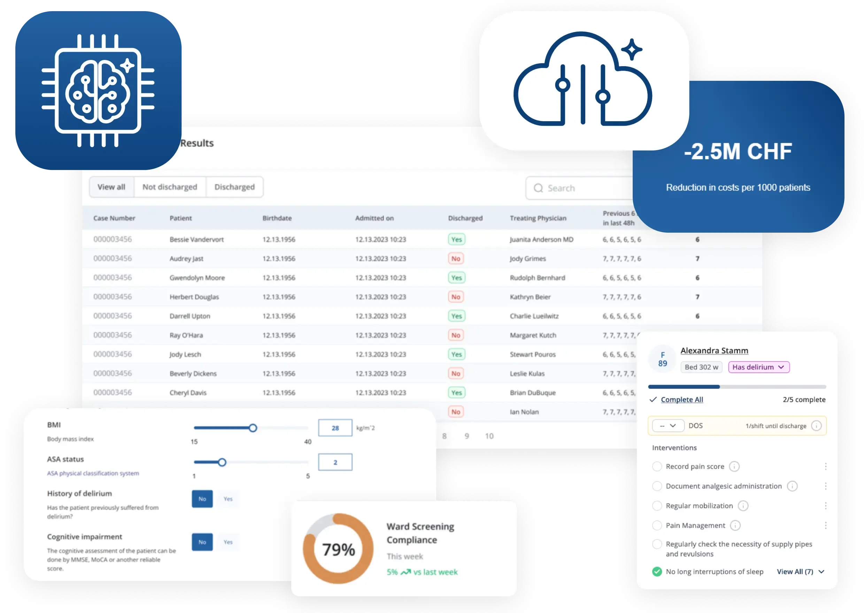Open info icon beside Document analgesic administration
This screenshot has height=613, width=864.
[792, 486]
